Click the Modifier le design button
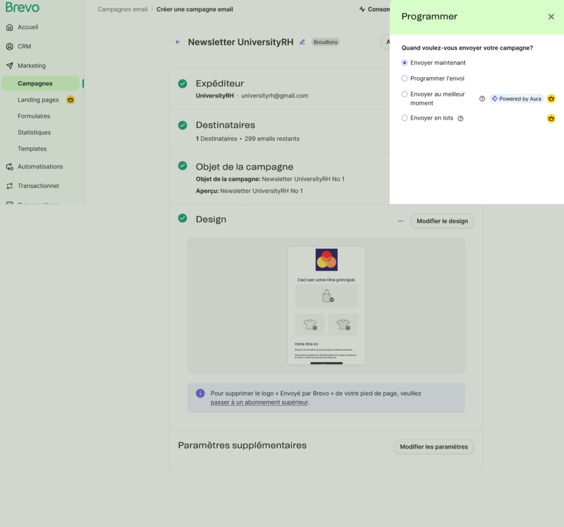This screenshot has width=564, height=527. pos(442,221)
